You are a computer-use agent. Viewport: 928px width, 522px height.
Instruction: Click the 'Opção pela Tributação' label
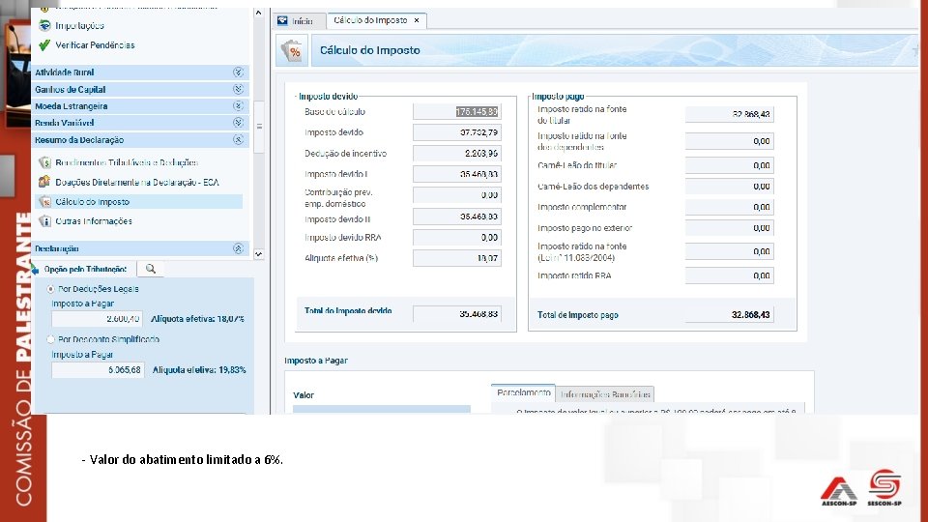[x=85, y=270]
